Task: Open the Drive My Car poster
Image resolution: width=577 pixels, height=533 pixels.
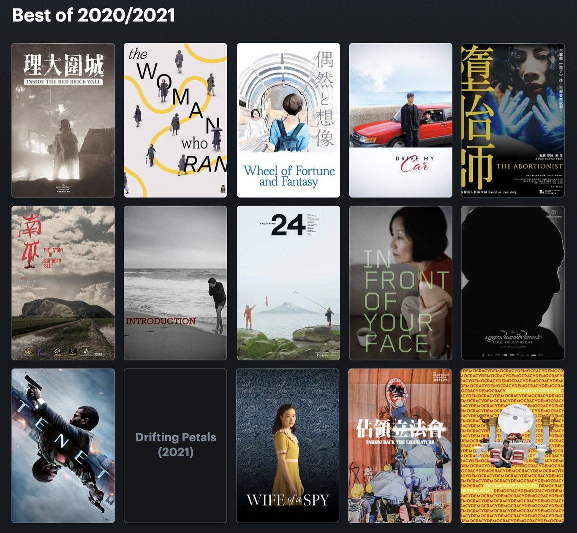Action: [x=400, y=120]
